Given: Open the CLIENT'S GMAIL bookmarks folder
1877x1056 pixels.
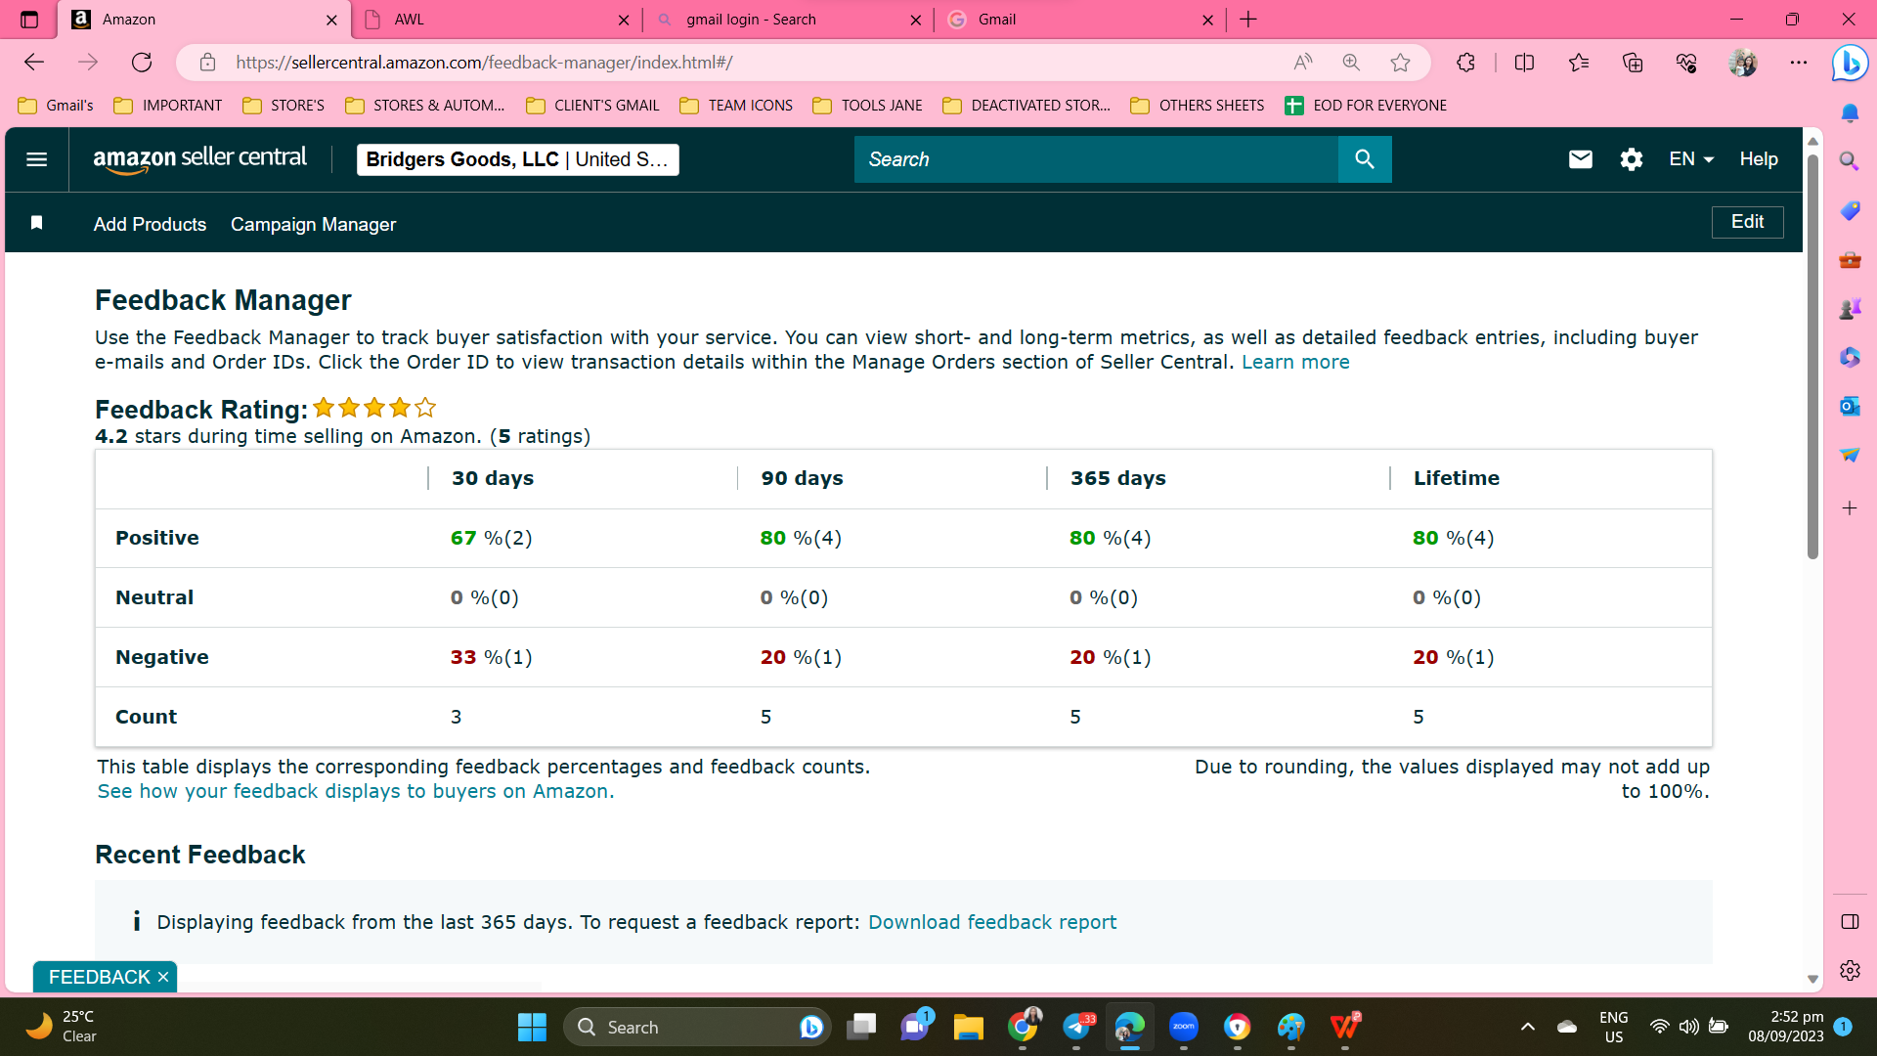Looking at the screenshot, I should (592, 106).
